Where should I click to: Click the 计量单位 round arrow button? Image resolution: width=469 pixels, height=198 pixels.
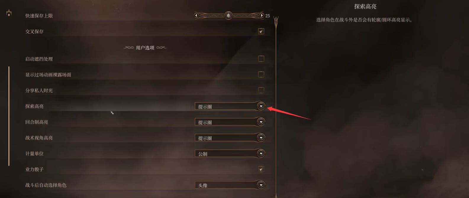(261, 153)
